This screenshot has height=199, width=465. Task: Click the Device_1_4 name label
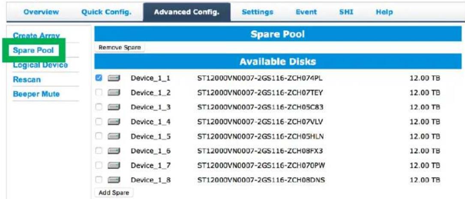pyautogui.click(x=151, y=122)
